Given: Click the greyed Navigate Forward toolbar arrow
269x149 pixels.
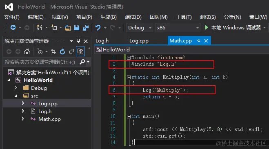Looking at the screenshot, I should pyautogui.click(x=27, y=27).
